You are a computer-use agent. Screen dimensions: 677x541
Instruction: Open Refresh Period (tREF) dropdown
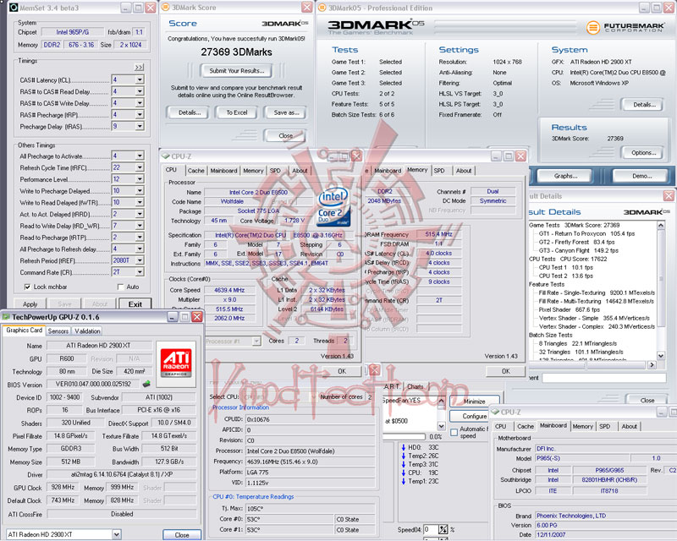(140, 260)
